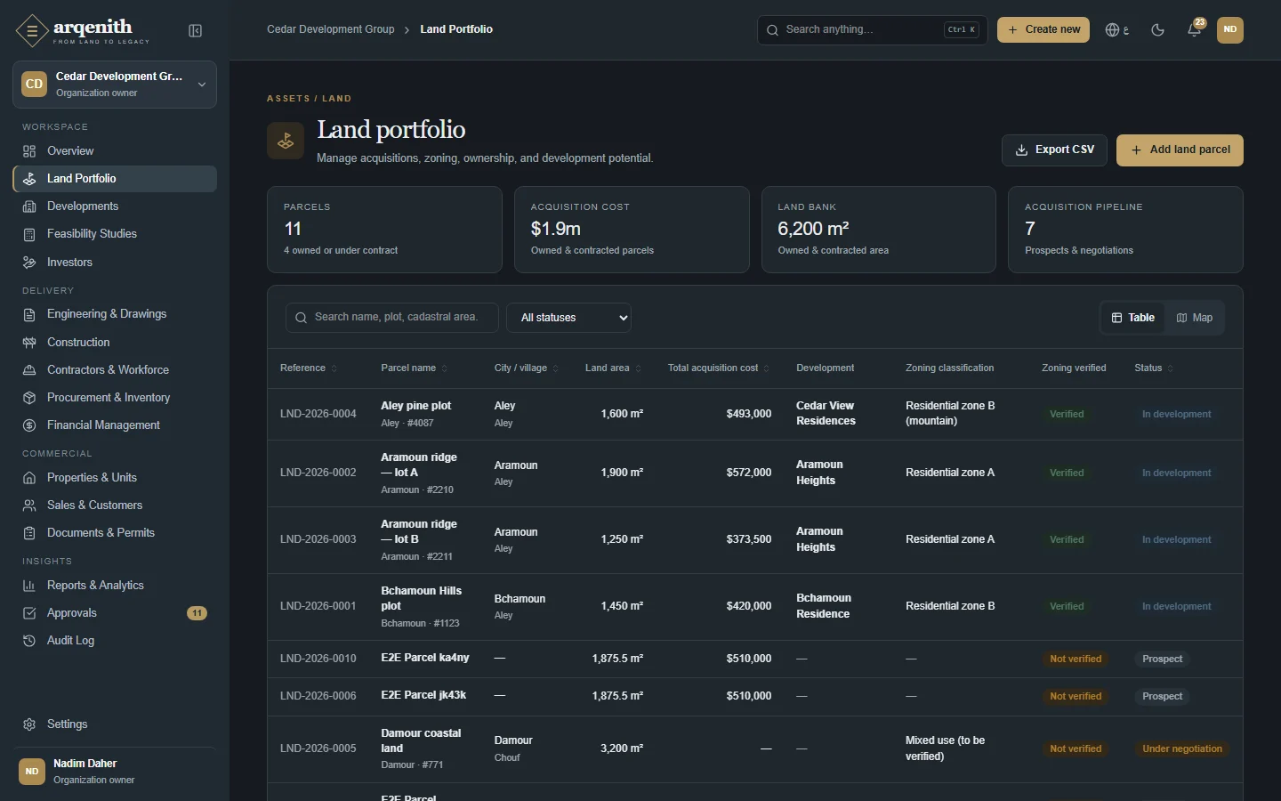Toggle dark mode moon icon
The image size is (1281, 801).
[1157, 30]
